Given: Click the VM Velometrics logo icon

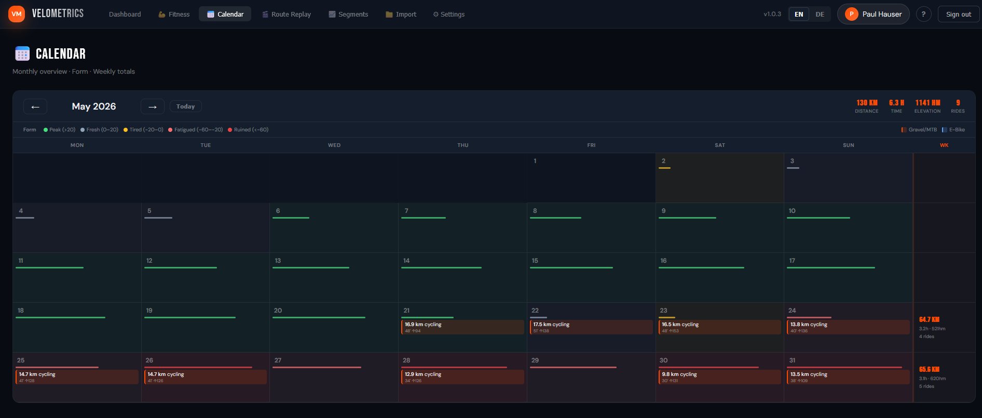Looking at the screenshot, I should 17,14.
